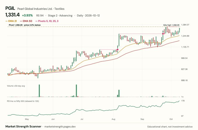The width and height of the screenshot is (198, 130).
Task: Open the marketstrength.pages.dev link
Action: (x=60, y=126)
